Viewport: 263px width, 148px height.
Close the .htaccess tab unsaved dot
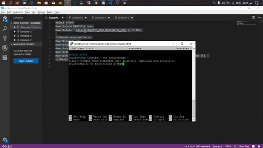[62, 18]
